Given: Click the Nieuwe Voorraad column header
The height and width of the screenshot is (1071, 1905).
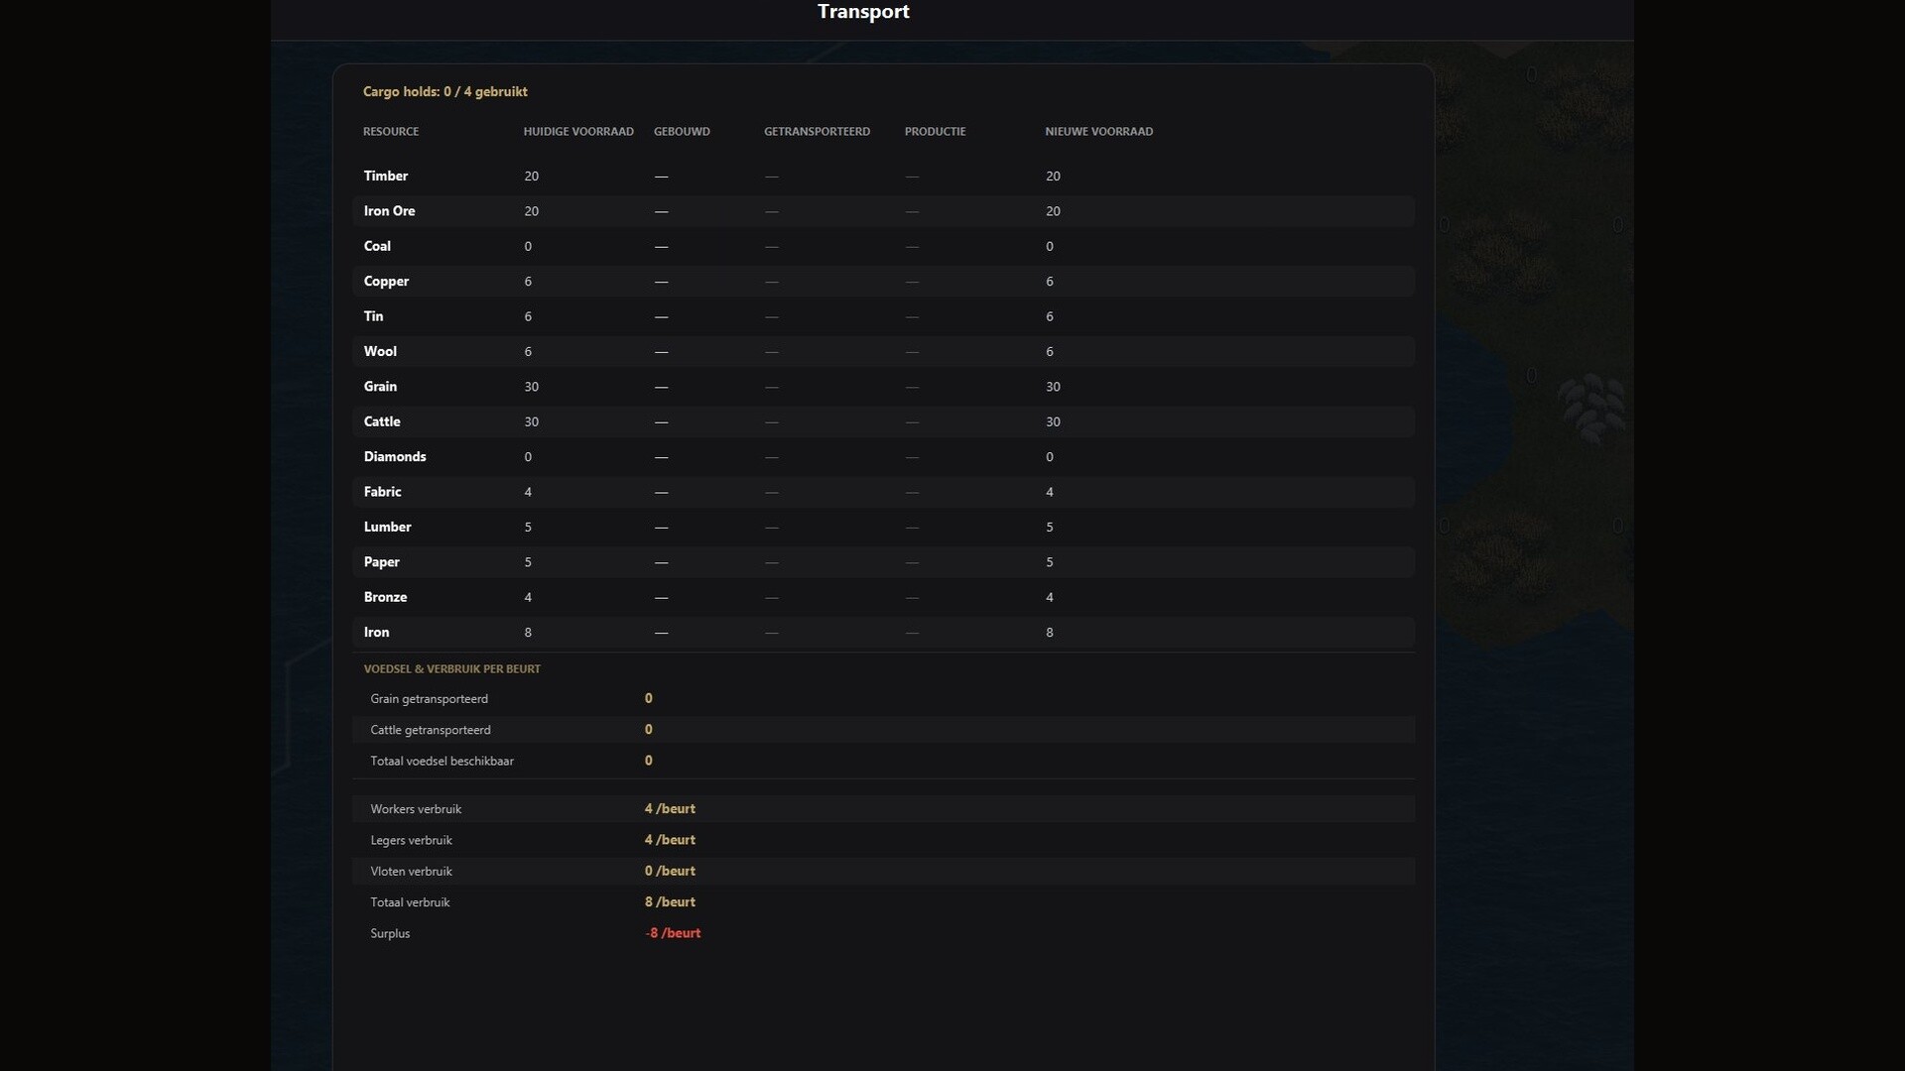Looking at the screenshot, I should tap(1098, 131).
